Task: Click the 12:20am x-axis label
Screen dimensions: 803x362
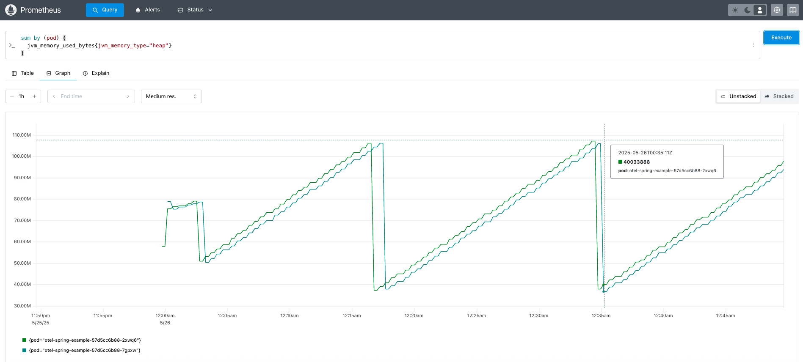Action: (414, 315)
